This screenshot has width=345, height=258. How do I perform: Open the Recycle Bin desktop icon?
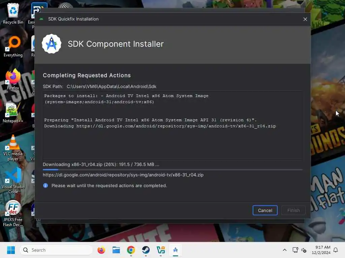13,13
